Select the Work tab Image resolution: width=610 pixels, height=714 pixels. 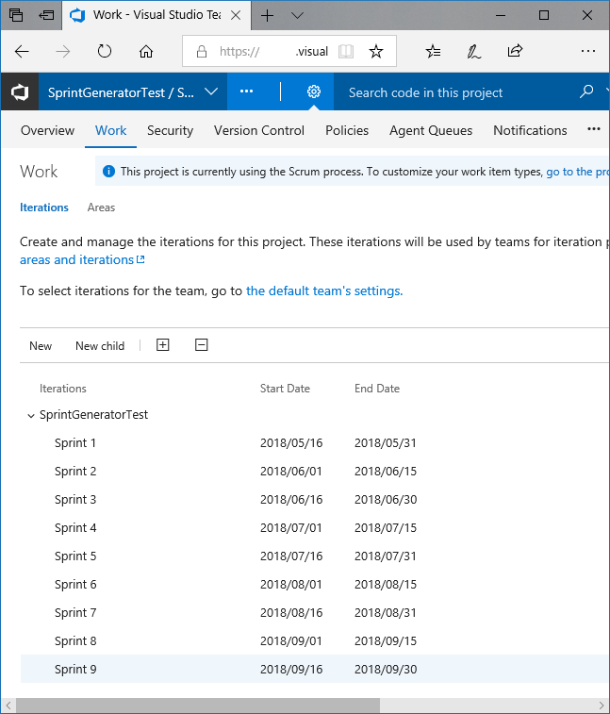(110, 130)
